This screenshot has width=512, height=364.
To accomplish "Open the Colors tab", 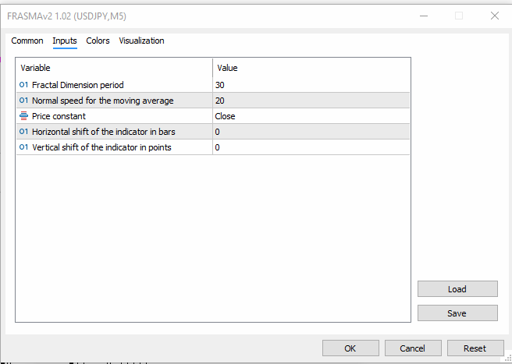I will (x=98, y=41).
